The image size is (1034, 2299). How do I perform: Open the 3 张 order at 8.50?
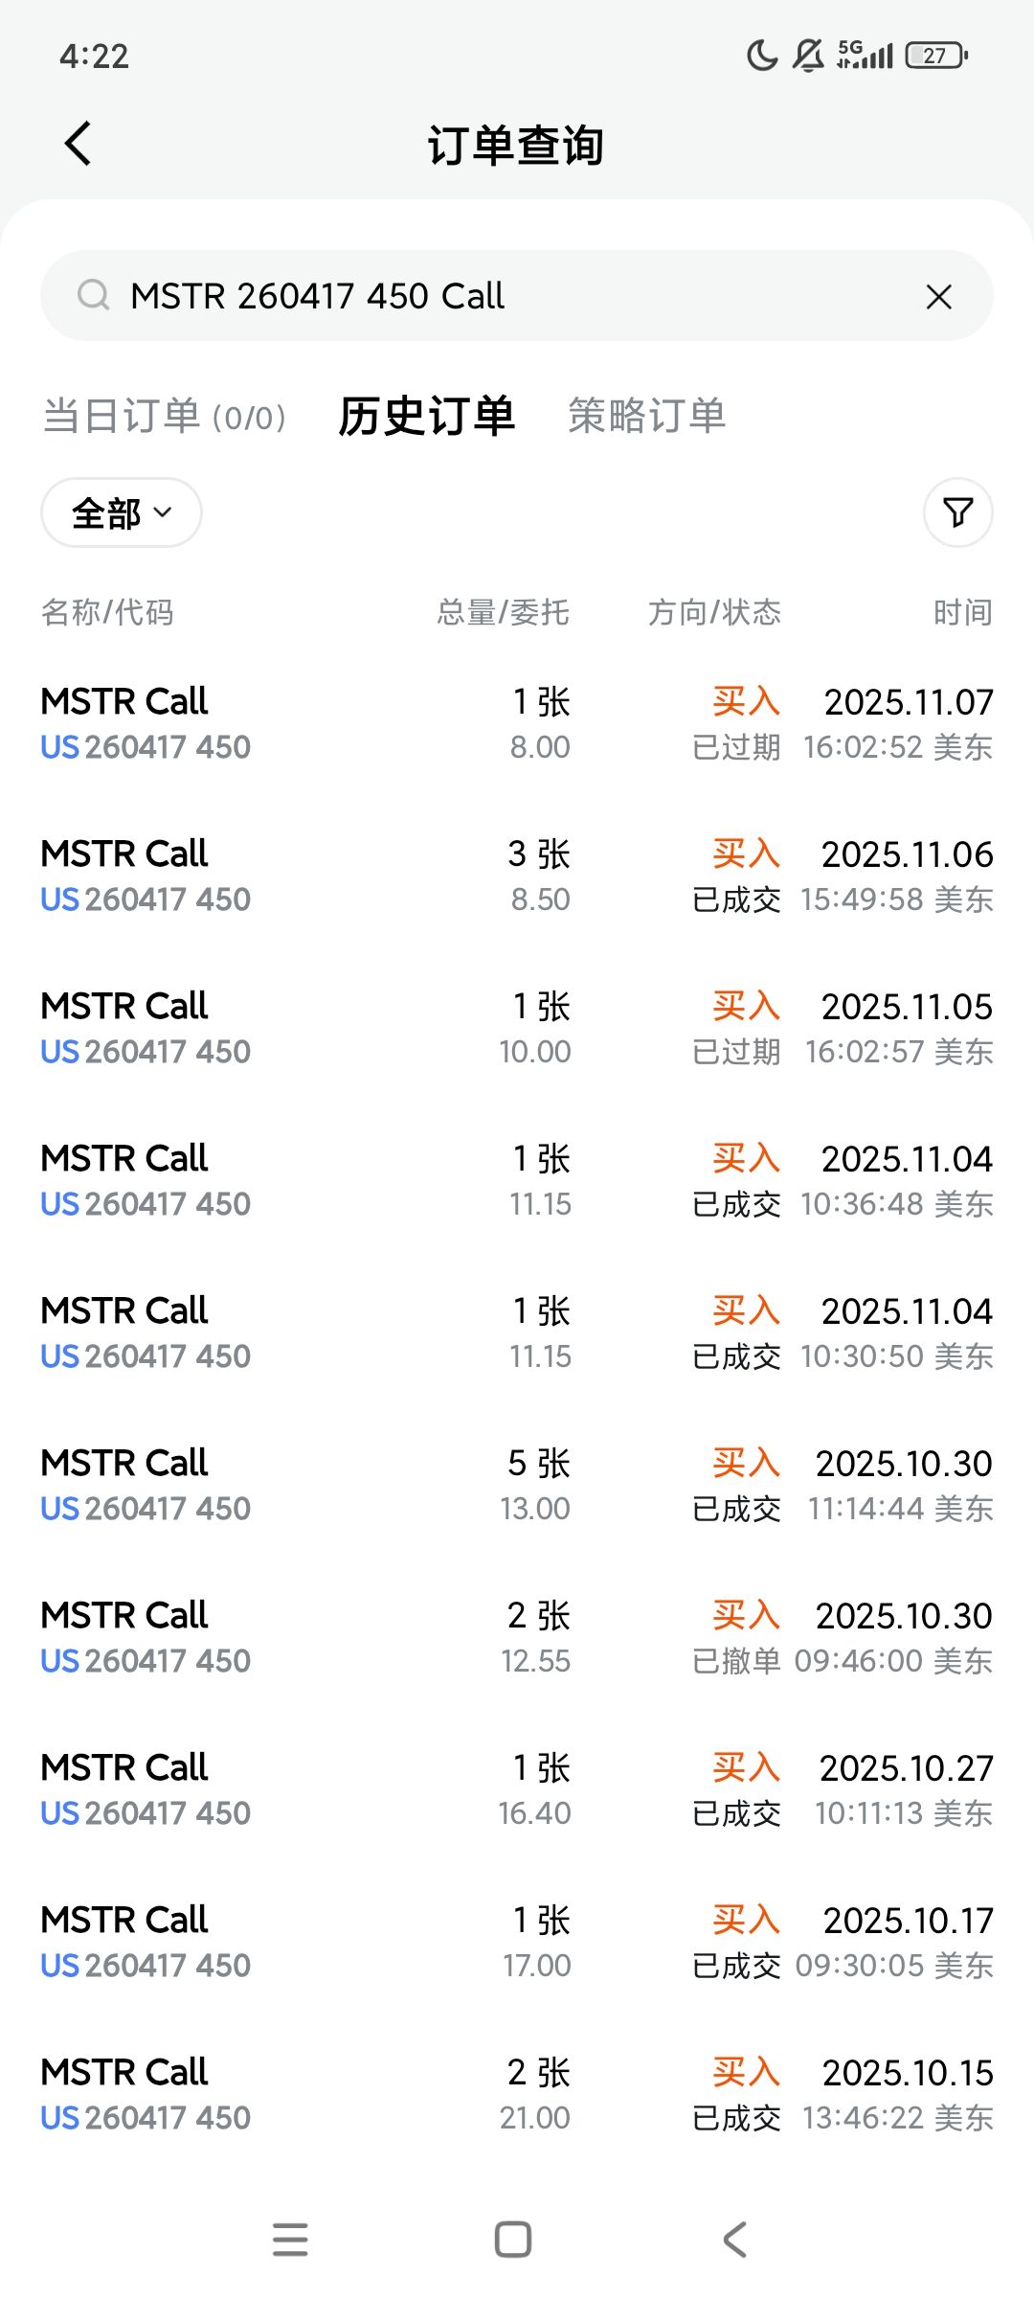pyautogui.click(x=517, y=876)
